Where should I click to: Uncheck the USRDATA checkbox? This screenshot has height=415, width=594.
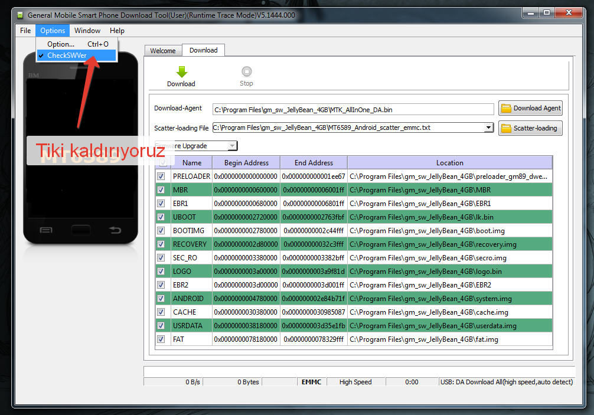point(161,326)
